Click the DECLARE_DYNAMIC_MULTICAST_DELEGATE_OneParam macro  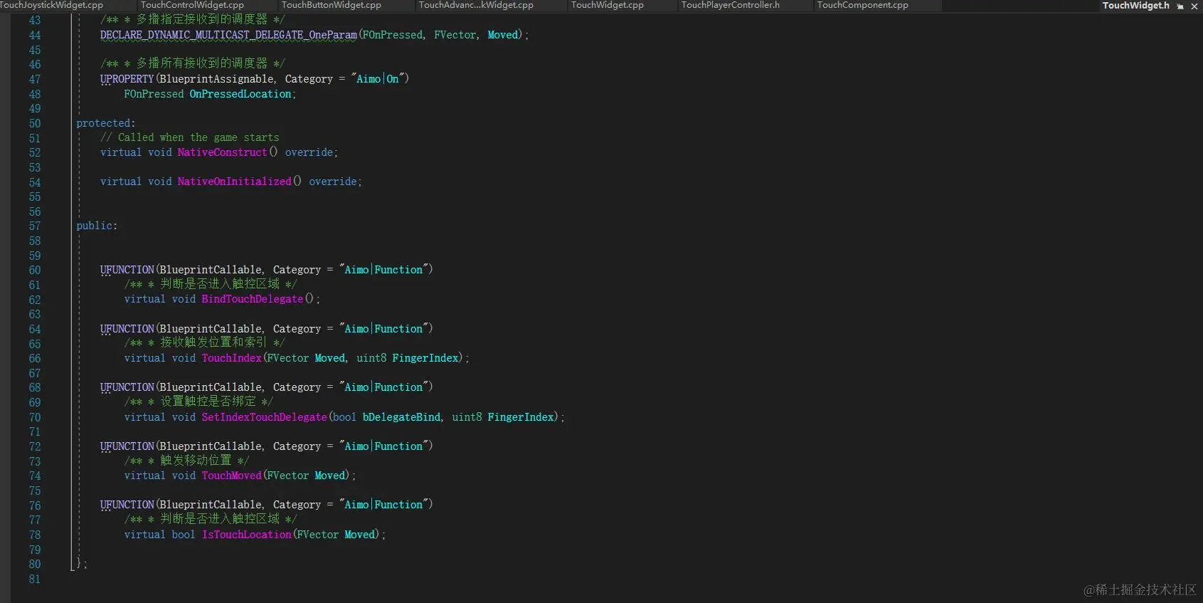(228, 35)
